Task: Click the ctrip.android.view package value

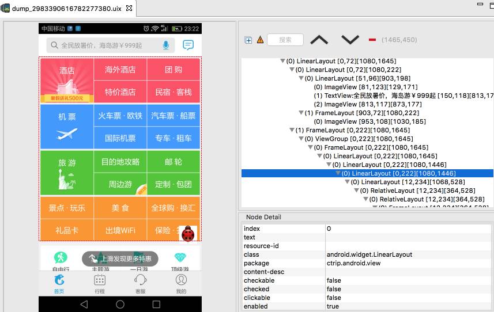Action: [353, 263]
